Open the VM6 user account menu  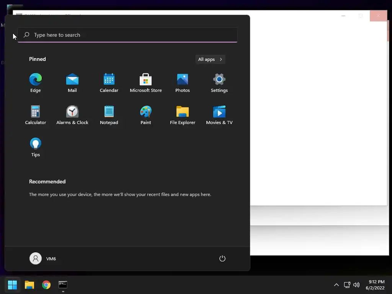[x=43, y=258]
